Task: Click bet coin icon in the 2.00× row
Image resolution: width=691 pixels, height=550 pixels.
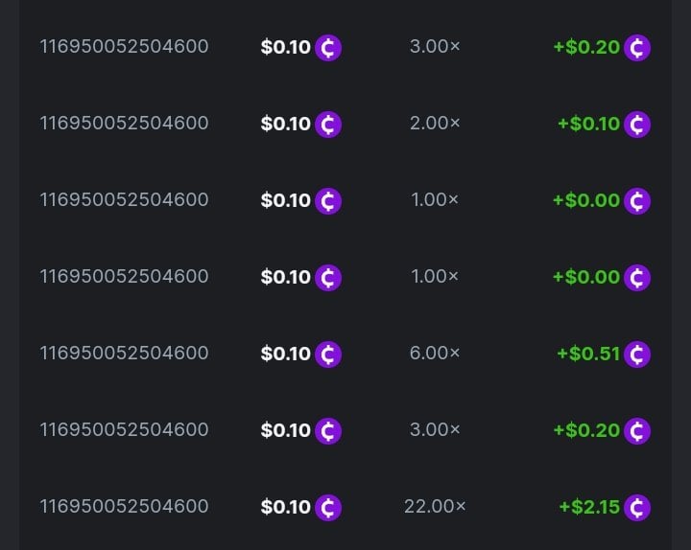Action: (x=328, y=124)
